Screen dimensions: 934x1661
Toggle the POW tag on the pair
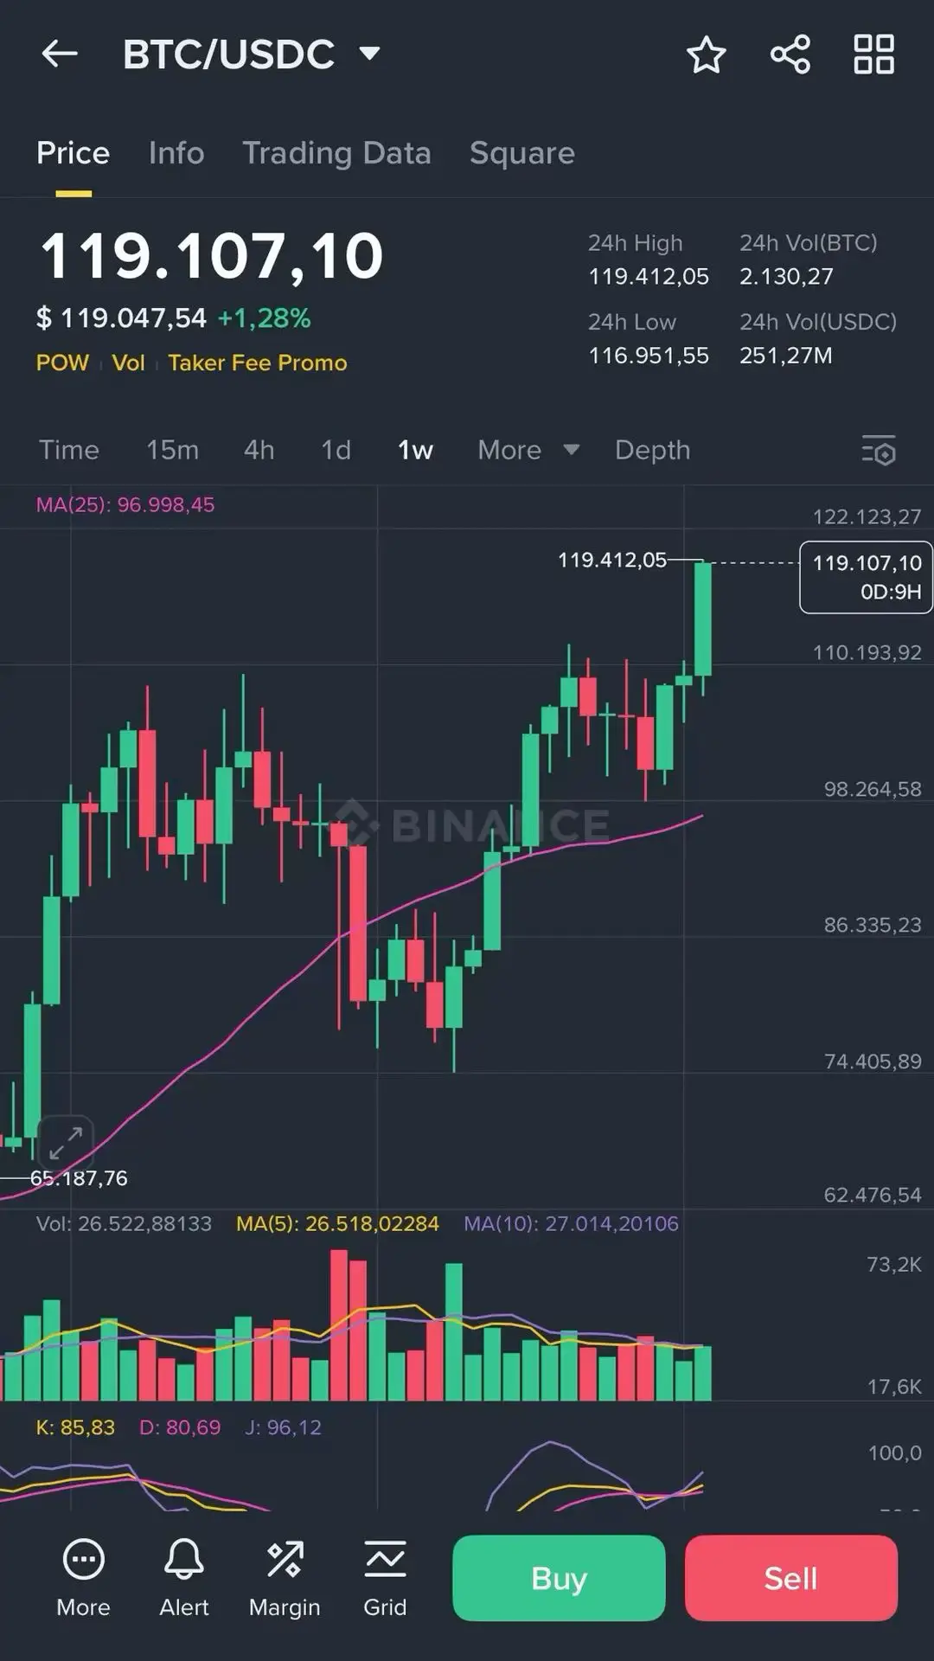[x=61, y=362]
